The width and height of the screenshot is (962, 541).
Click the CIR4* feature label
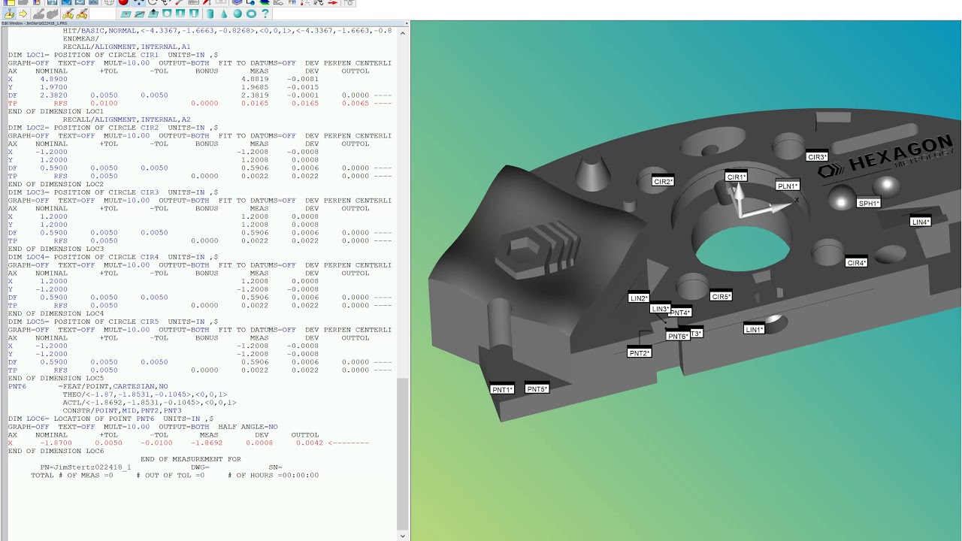(856, 263)
